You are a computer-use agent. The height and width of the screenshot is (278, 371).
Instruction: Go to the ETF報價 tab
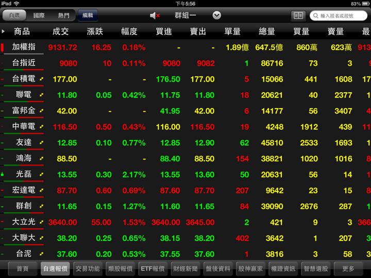153,269
